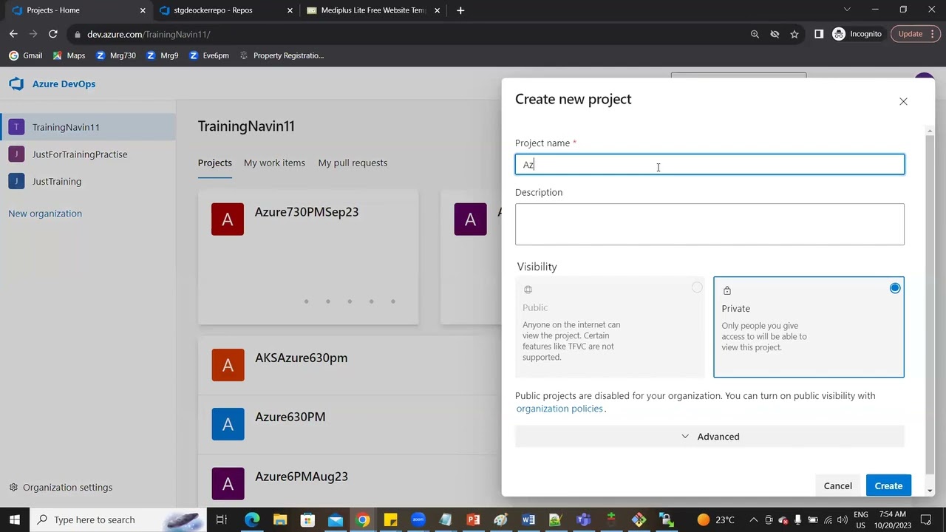
Task: Open Microsoft Store from the taskbar
Action: (x=307, y=519)
